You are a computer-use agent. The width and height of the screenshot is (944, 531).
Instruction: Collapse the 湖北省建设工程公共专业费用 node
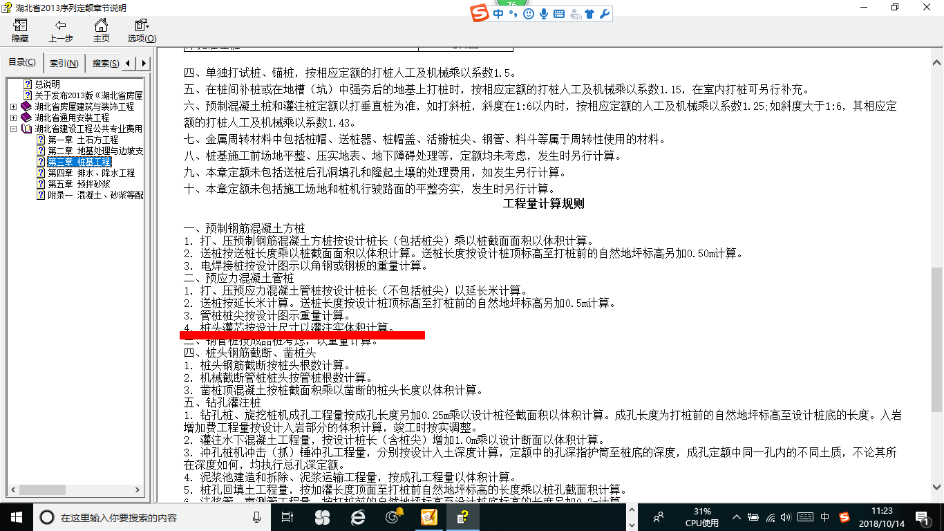(x=14, y=129)
